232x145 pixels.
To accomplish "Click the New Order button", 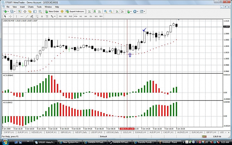I will pyautogui.click(x=52, y=11).
